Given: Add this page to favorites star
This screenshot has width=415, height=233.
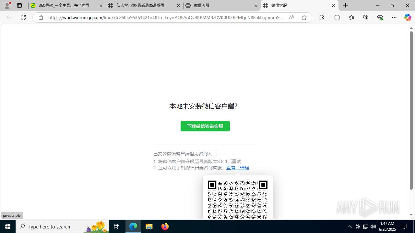Looking at the screenshot, I should 304,17.
